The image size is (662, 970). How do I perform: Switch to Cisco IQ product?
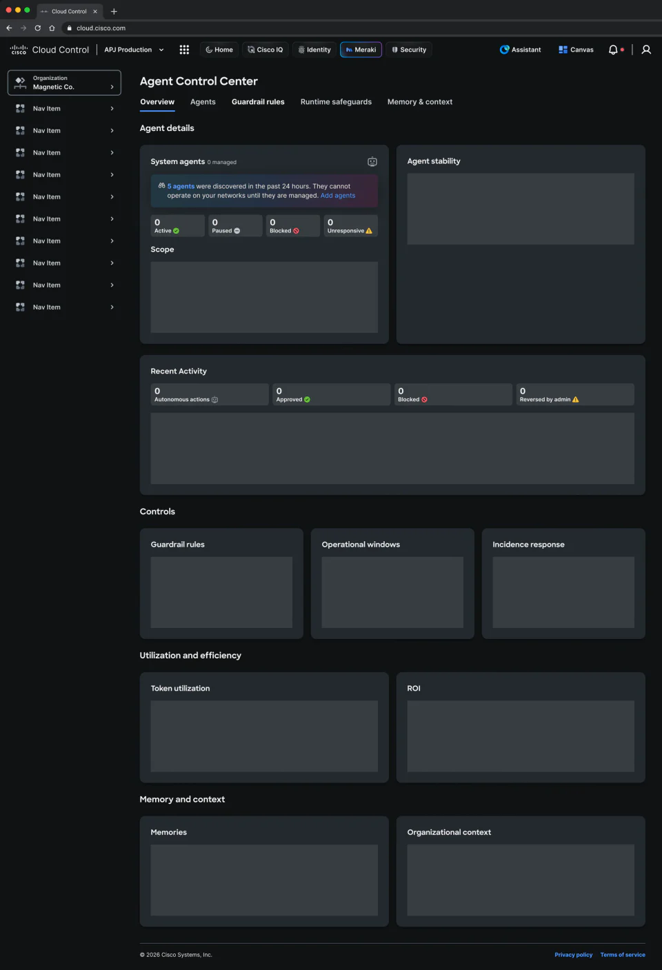pos(265,50)
